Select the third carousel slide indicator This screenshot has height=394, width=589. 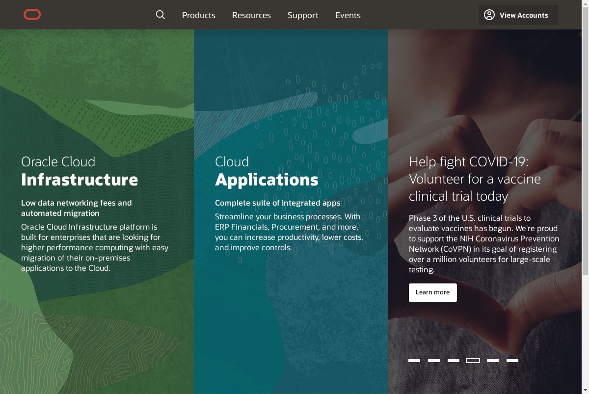454,361
